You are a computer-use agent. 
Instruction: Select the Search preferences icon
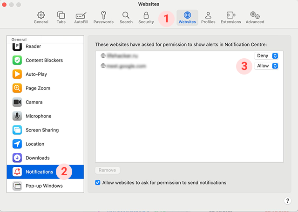(126, 18)
